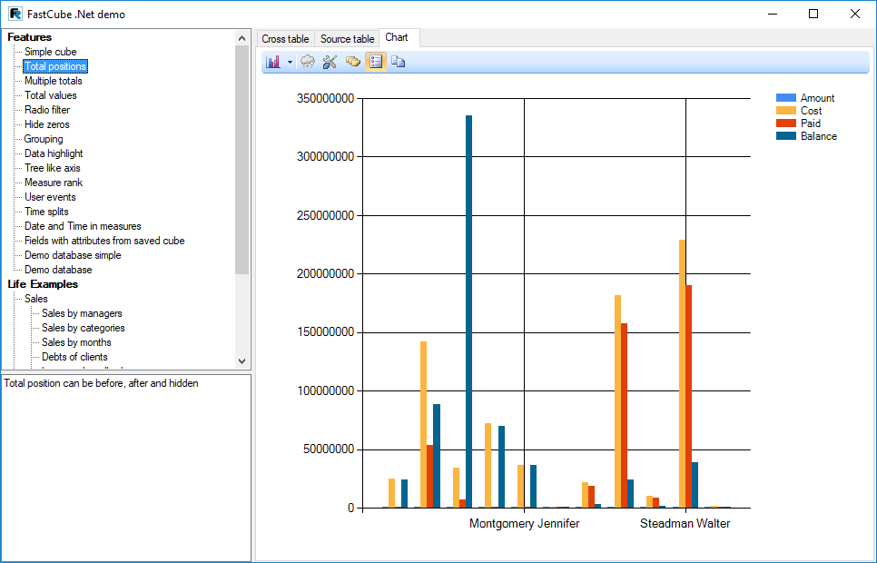Open the chart type dropdown arrow
This screenshot has width=877, height=563.
(x=290, y=62)
